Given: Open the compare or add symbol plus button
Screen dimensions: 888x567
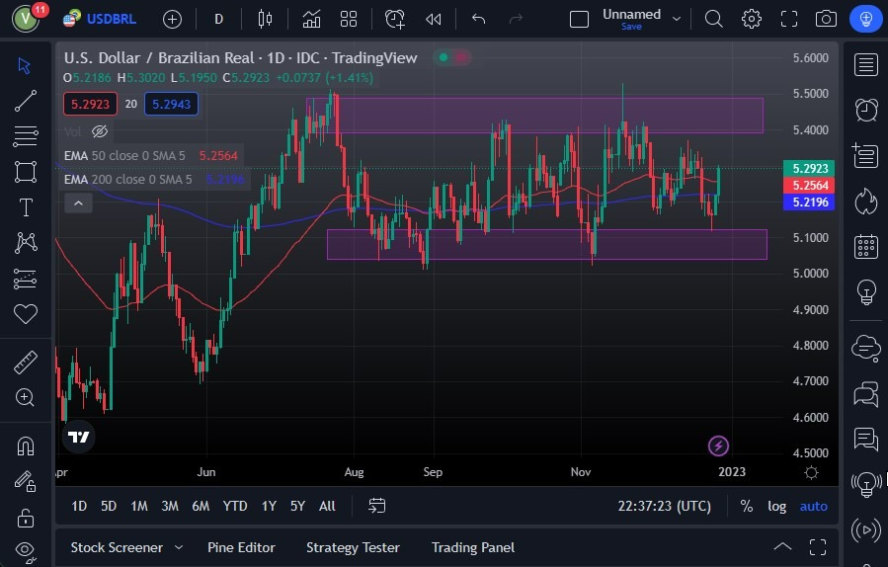Looking at the screenshot, I should pos(172,20).
